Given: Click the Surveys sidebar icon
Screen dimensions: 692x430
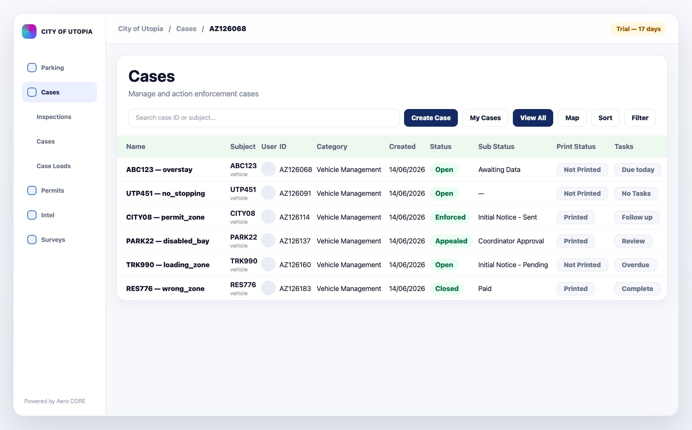Looking at the screenshot, I should (32, 240).
